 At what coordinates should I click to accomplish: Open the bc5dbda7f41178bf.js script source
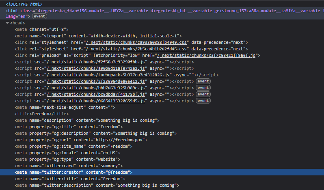point(96,94)
